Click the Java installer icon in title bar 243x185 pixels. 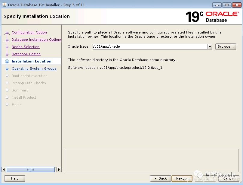point(5,5)
